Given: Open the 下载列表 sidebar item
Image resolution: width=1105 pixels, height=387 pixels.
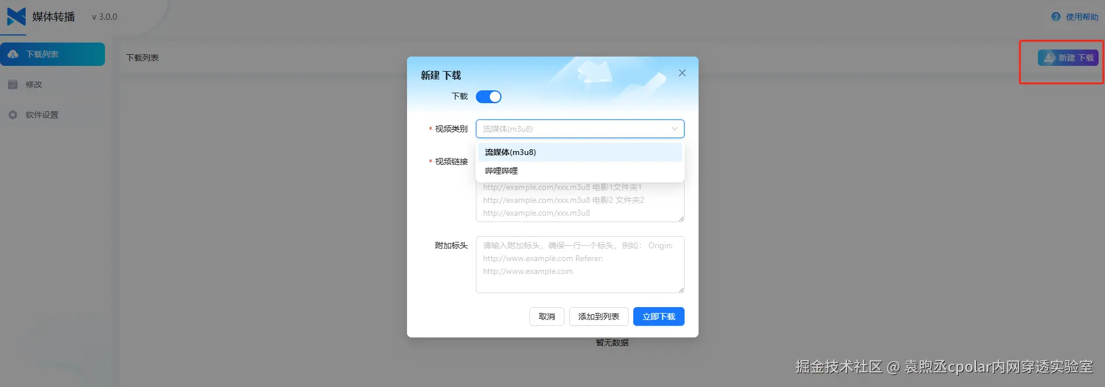Looking at the screenshot, I should (52, 54).
